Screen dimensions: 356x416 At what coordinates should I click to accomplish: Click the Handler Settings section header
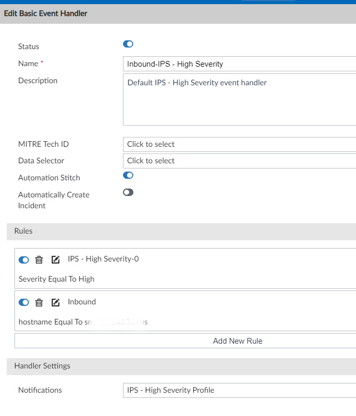181,366
